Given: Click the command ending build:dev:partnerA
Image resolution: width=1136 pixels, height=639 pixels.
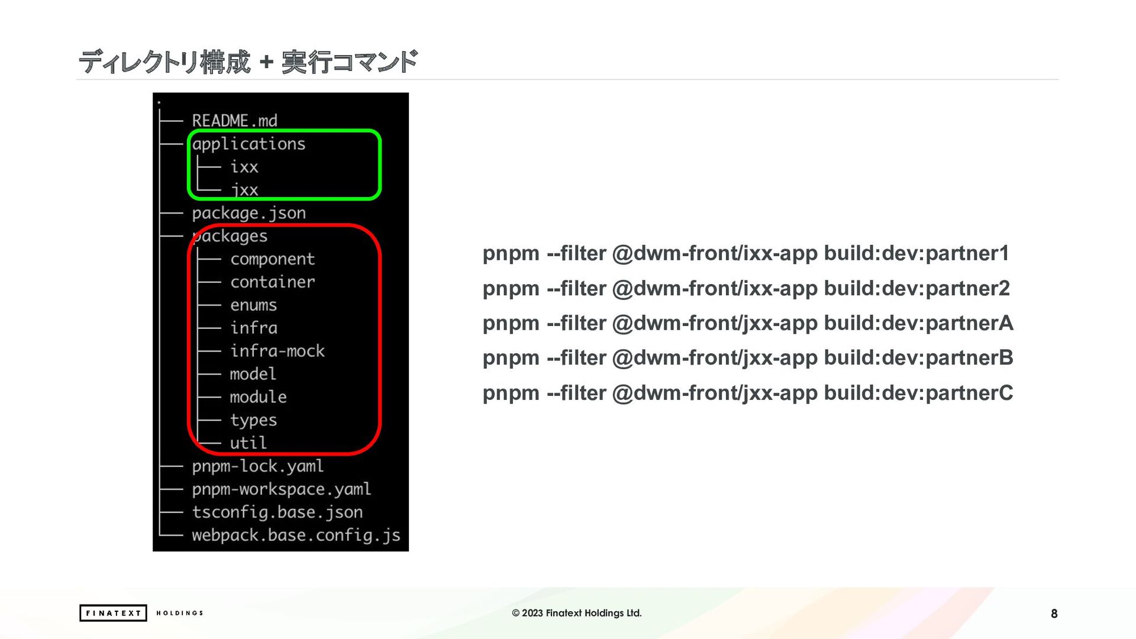Looking at the screenshot, I should [748, 323].
